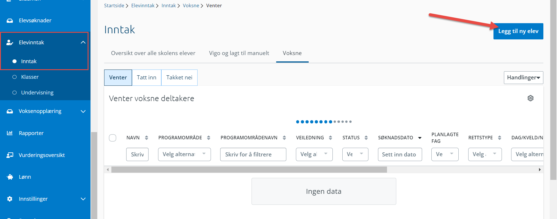Click the Elevsøknader sidebar icon
Viewport: 557px width, 219px height.
10,21
